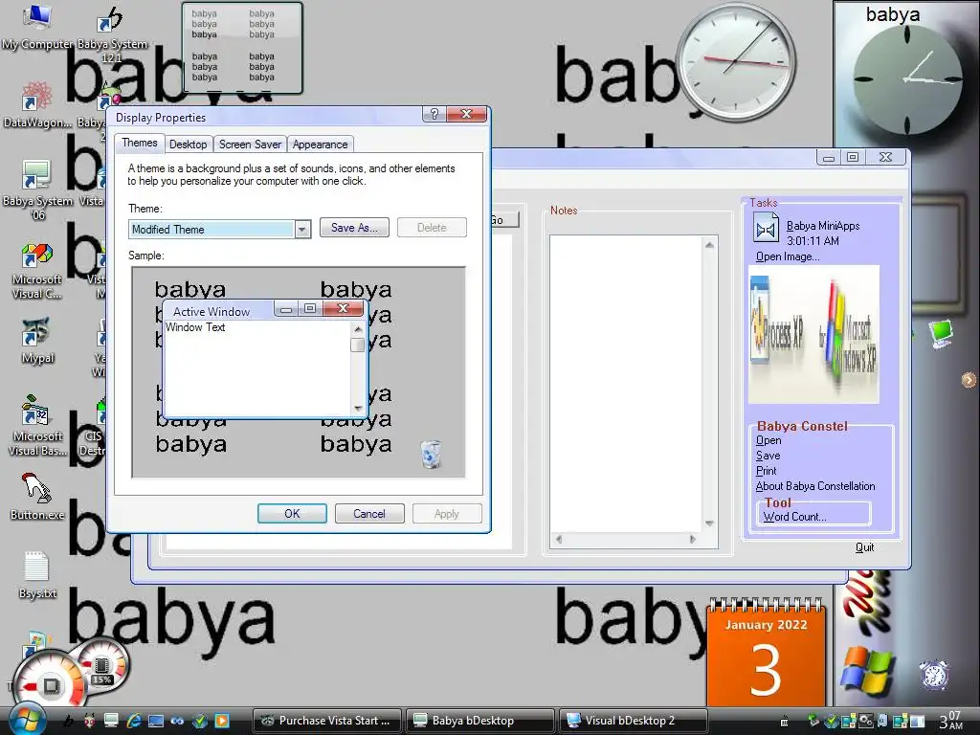Screen dimensions: 980x735
Task: Click the Process XP / Windows XP image
Action: click(813, 334)
